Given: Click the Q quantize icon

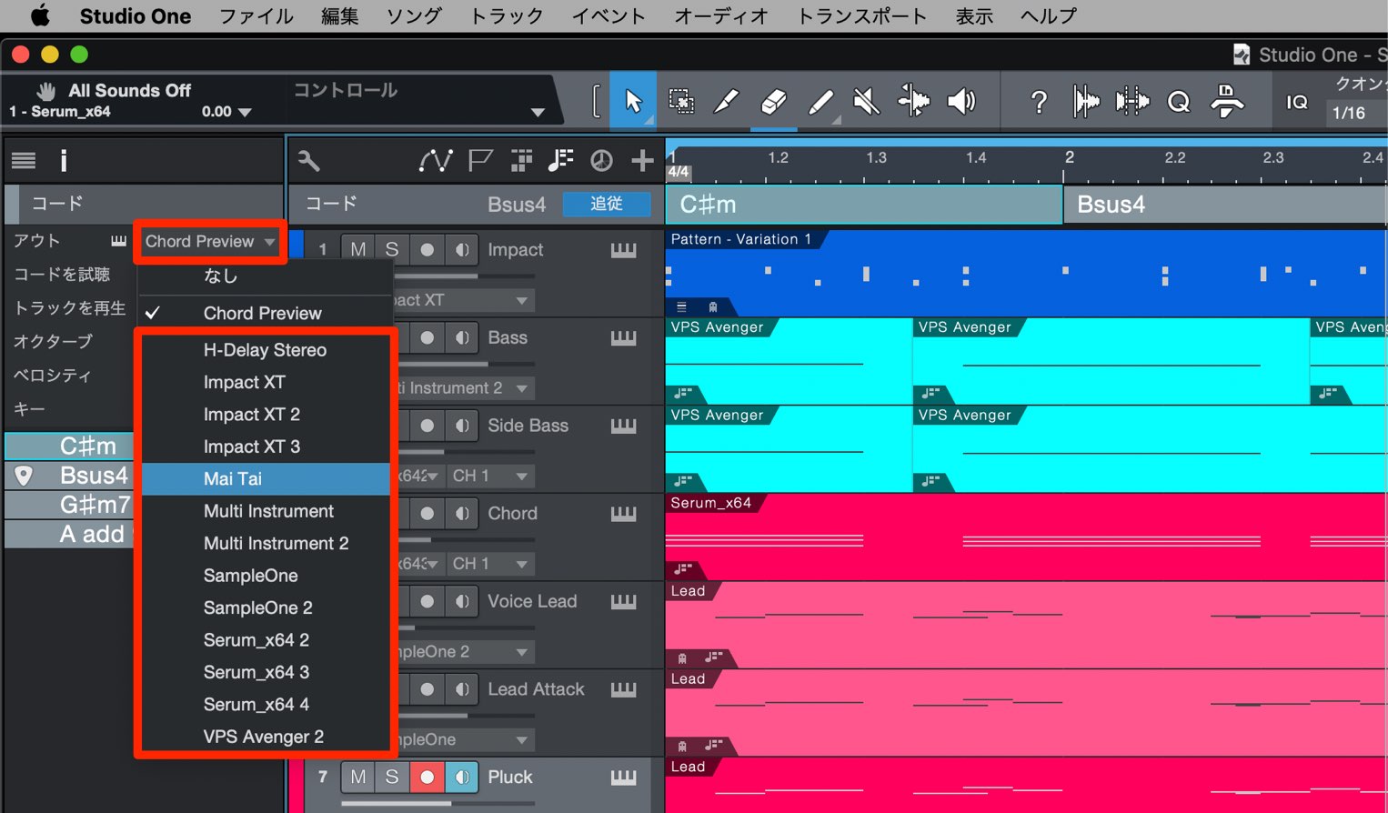Looking at the screenshot, I should pyautogui.click(x=1179, y=102).
